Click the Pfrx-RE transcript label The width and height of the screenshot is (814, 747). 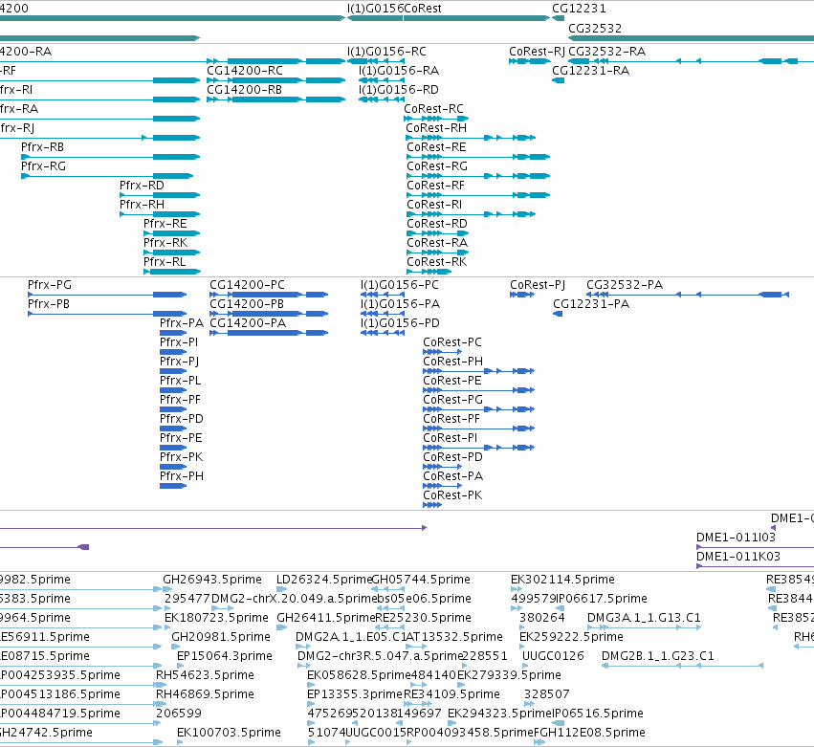point(165,224)
